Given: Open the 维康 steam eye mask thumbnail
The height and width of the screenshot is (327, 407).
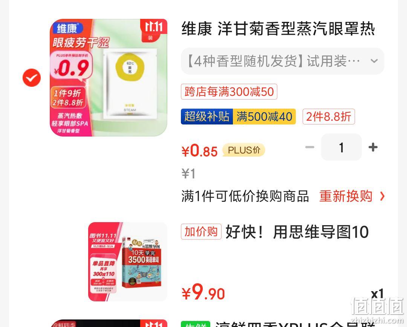Looking at the screenshot, I should pos(109,77).
